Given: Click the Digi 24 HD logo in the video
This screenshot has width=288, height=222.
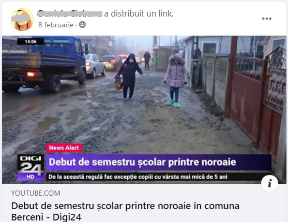Looking at the screenshot, I should [31, 167].
